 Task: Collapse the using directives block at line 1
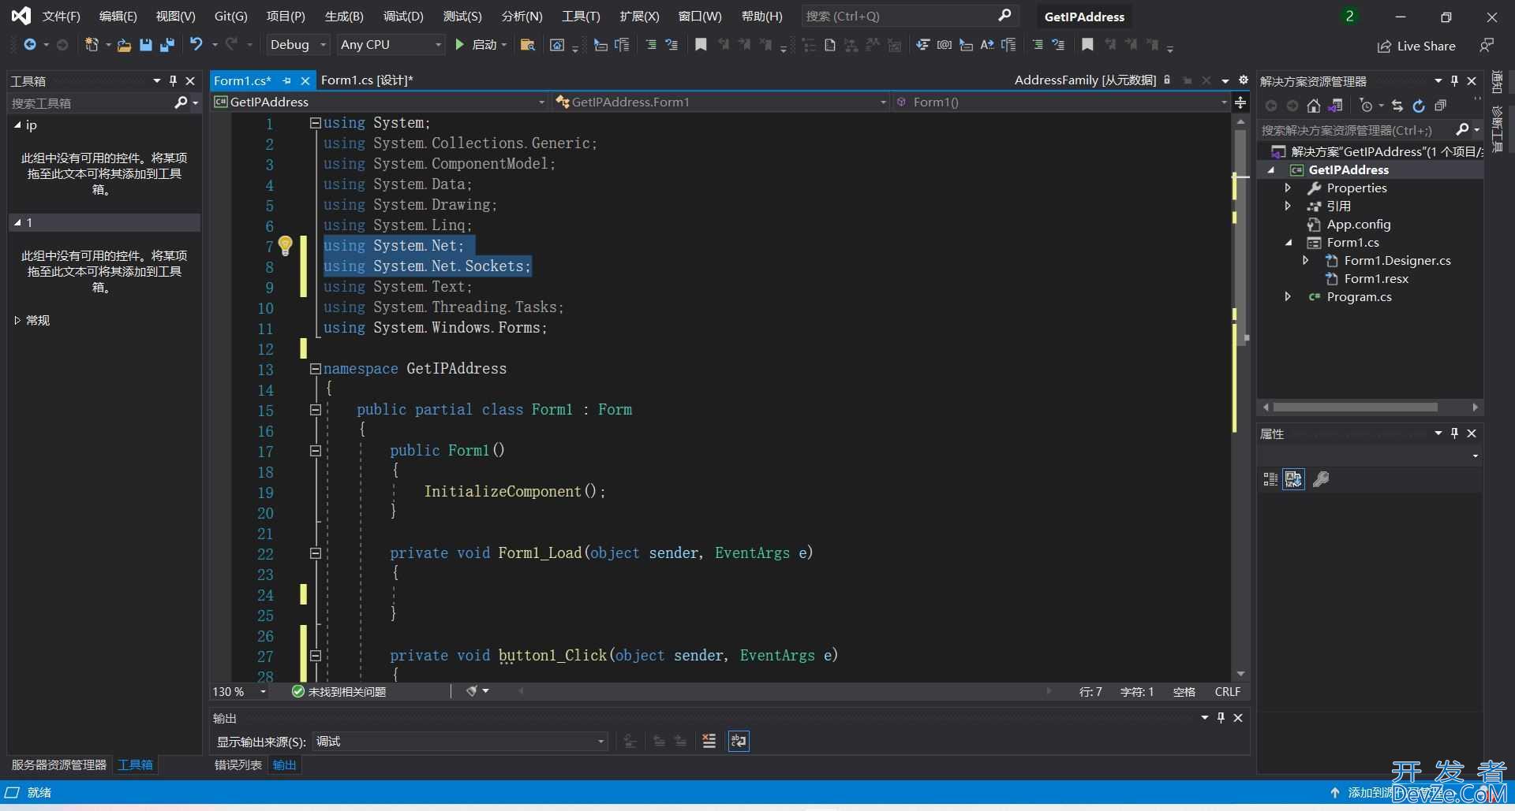(315, 122)
